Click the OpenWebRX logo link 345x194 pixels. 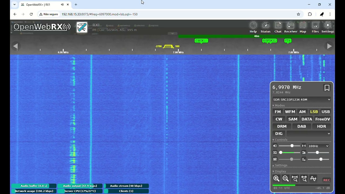42,27
